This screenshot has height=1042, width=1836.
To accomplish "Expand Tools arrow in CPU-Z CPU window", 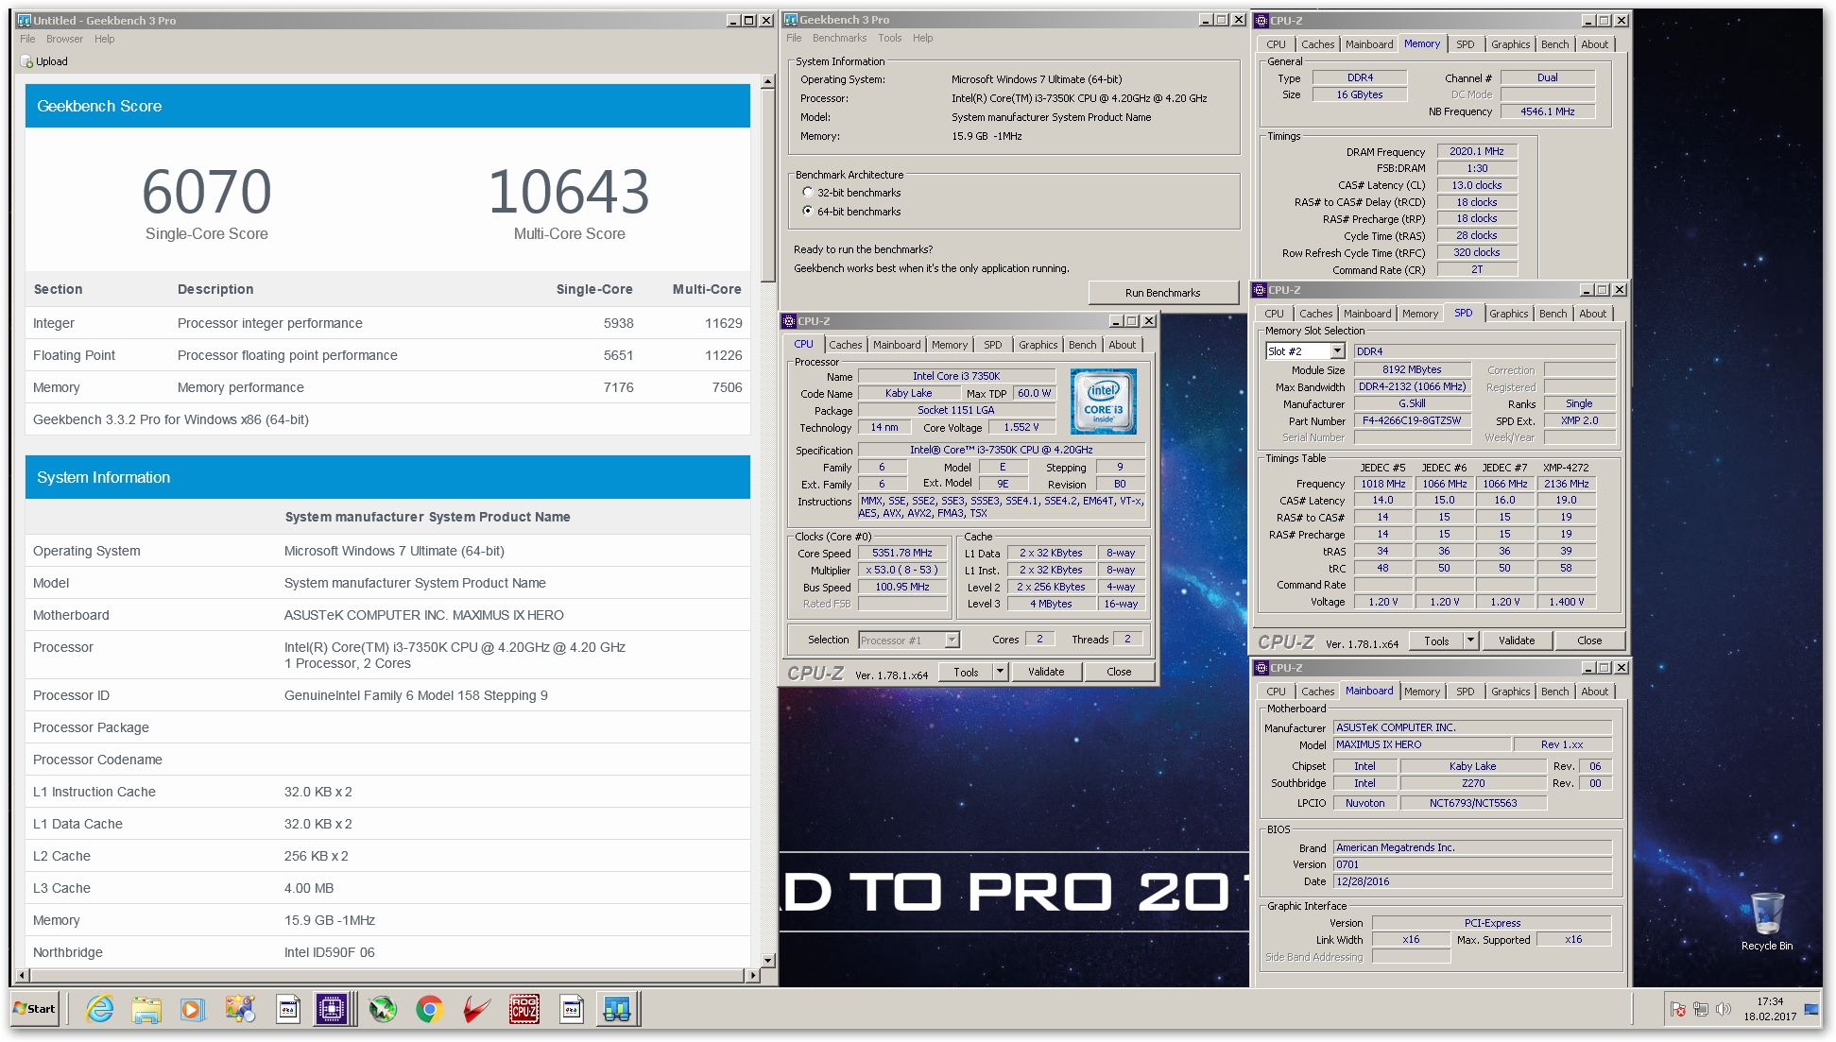I will (1000, 672).
